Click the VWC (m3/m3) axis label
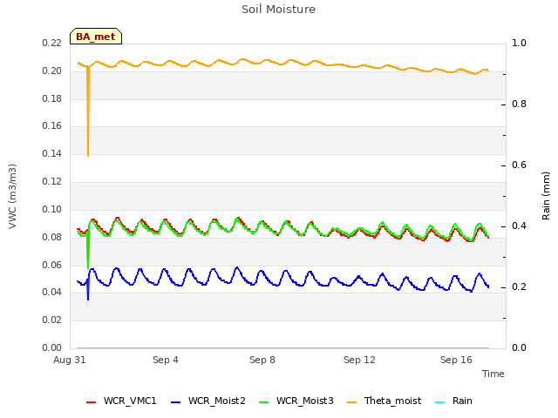This screenshot has height=418, width=558. click(x=12, y=196)
